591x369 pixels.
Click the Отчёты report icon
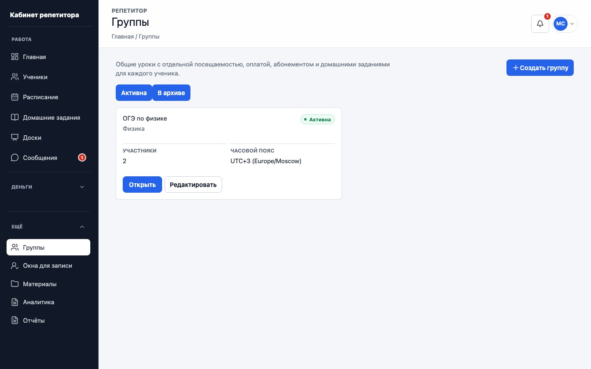tap(15, 320)
